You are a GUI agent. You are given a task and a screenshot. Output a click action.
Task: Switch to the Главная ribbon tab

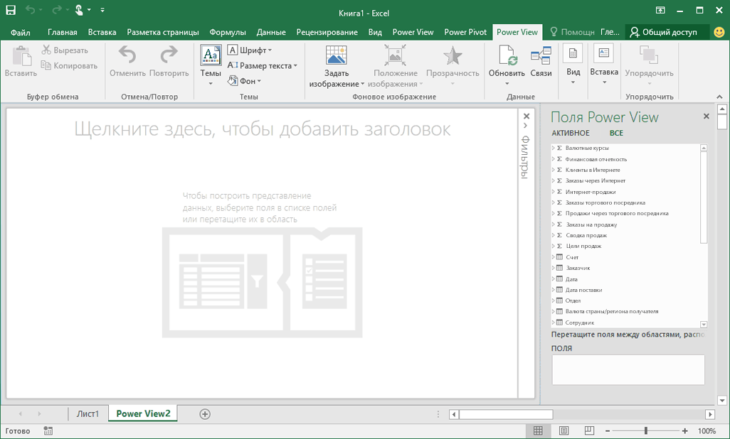(x=63, y=32)
